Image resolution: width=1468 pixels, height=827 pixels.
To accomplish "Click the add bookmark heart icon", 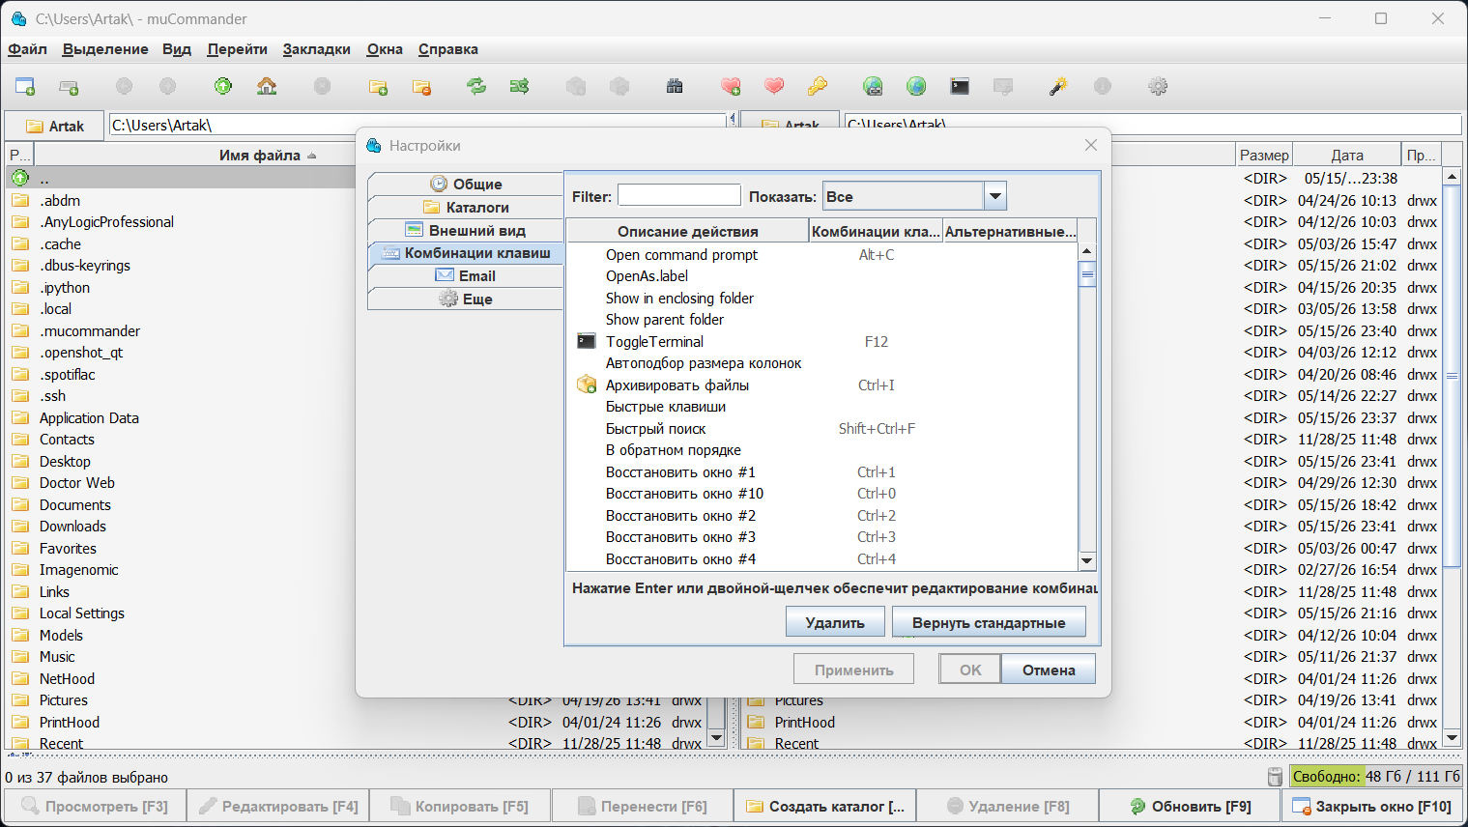I will pyautogui.click(x=731, y=87).
